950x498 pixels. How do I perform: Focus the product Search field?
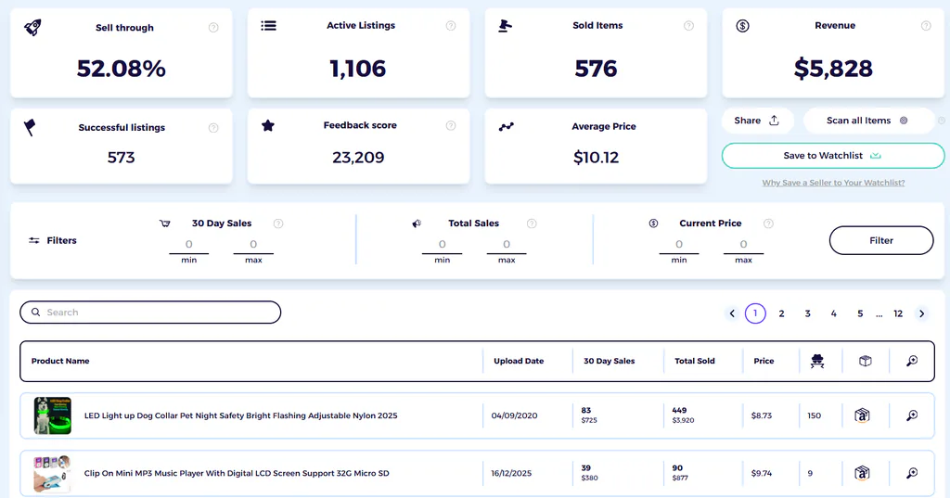[150, 312]
